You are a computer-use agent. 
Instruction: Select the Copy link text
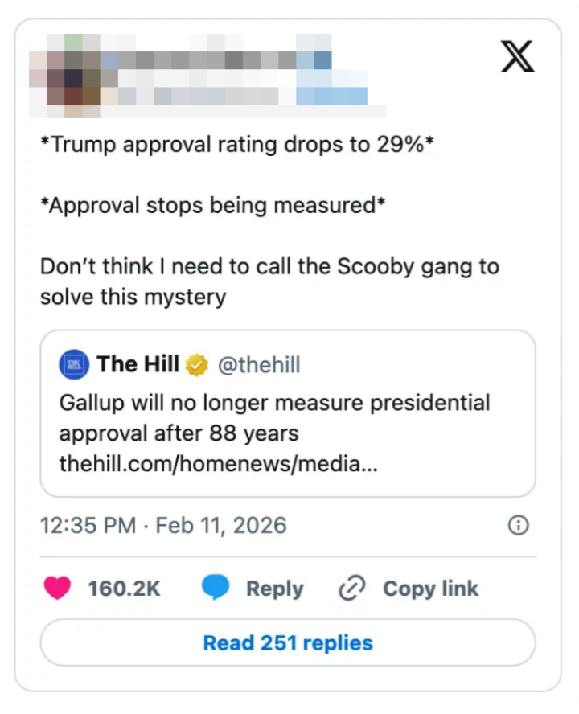[x=430, y=589]
